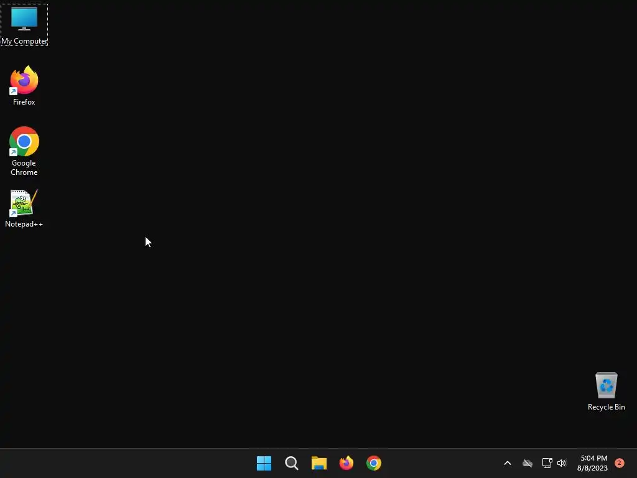The image size is (637, 478).
Task: Click the My Computer label text
Action: click(24, 41)
